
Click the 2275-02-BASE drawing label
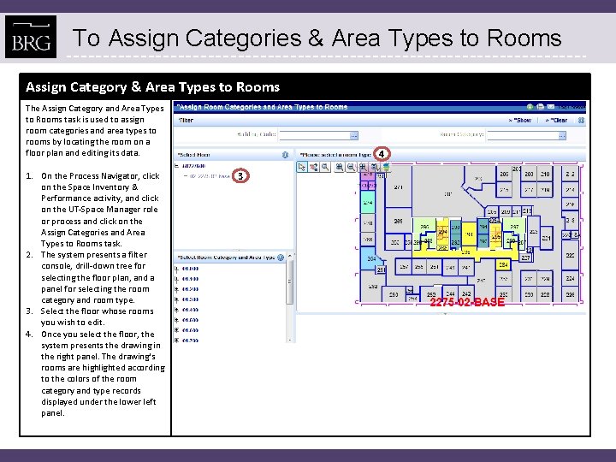[467, 302]
